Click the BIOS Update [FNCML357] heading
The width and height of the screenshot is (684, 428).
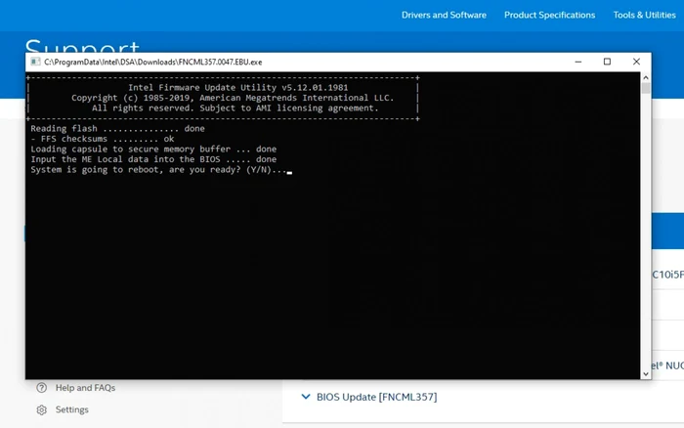376,397
